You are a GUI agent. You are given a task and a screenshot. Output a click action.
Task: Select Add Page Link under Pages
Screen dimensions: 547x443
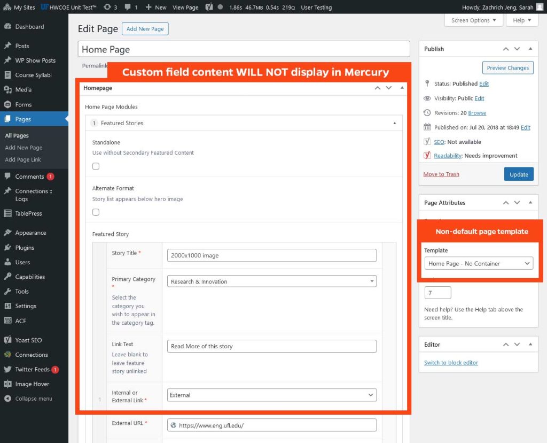pos(22,159)
